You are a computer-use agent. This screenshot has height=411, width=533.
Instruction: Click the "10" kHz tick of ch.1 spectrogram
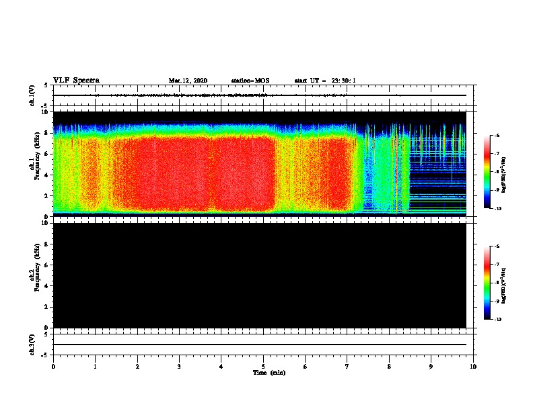tap(45, 112)
